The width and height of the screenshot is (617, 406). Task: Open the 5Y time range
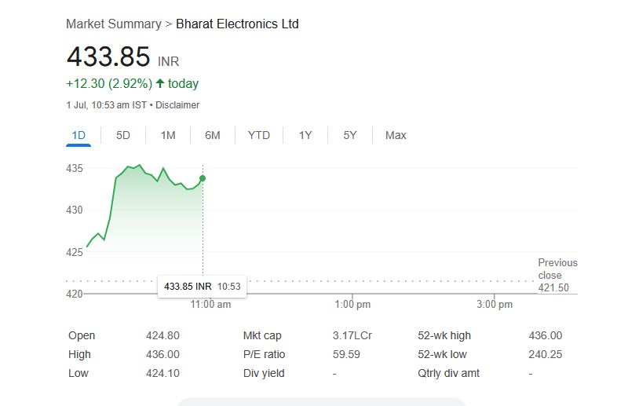(x=350, y=135)
